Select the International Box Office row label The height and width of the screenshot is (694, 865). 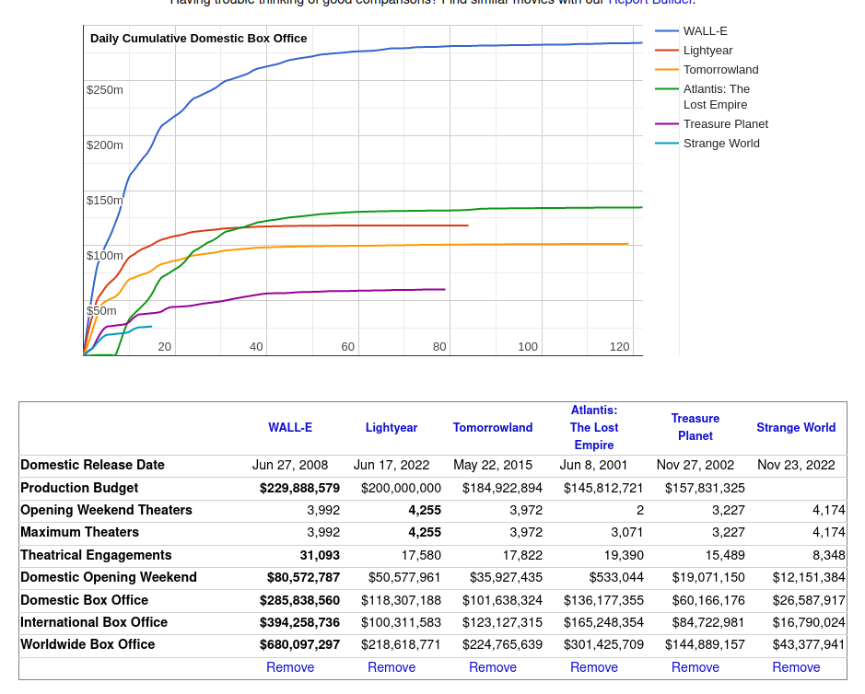tap(94, 622)
